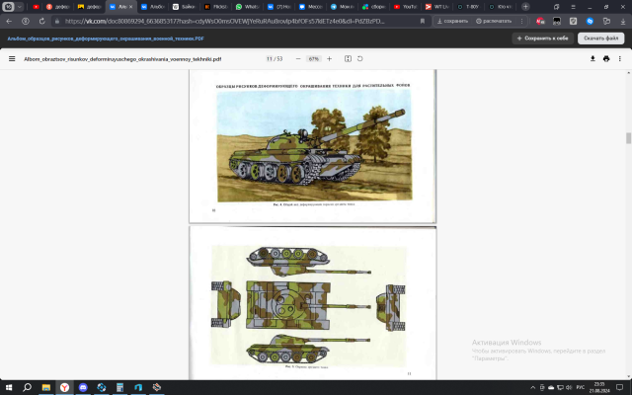Click the 'Скачать файл' button

click(600, 38)
